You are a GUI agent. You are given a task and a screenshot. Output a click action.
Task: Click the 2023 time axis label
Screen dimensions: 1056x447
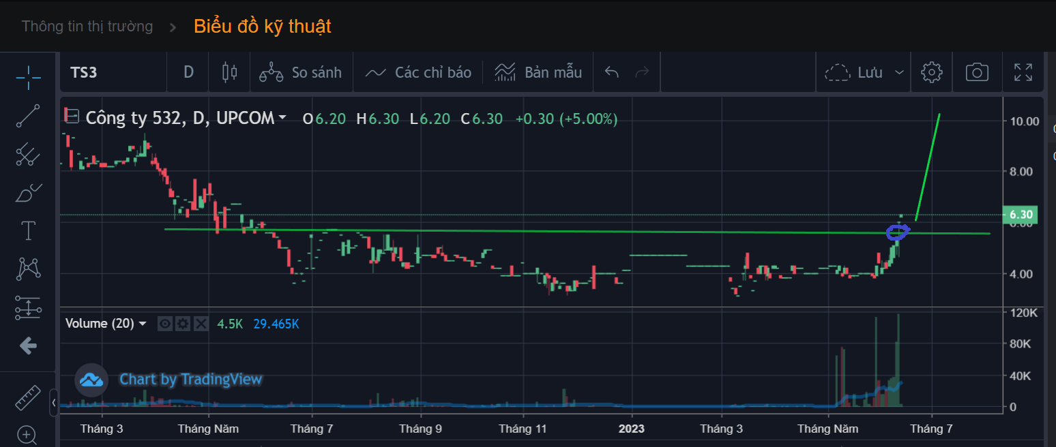(632, 429)
